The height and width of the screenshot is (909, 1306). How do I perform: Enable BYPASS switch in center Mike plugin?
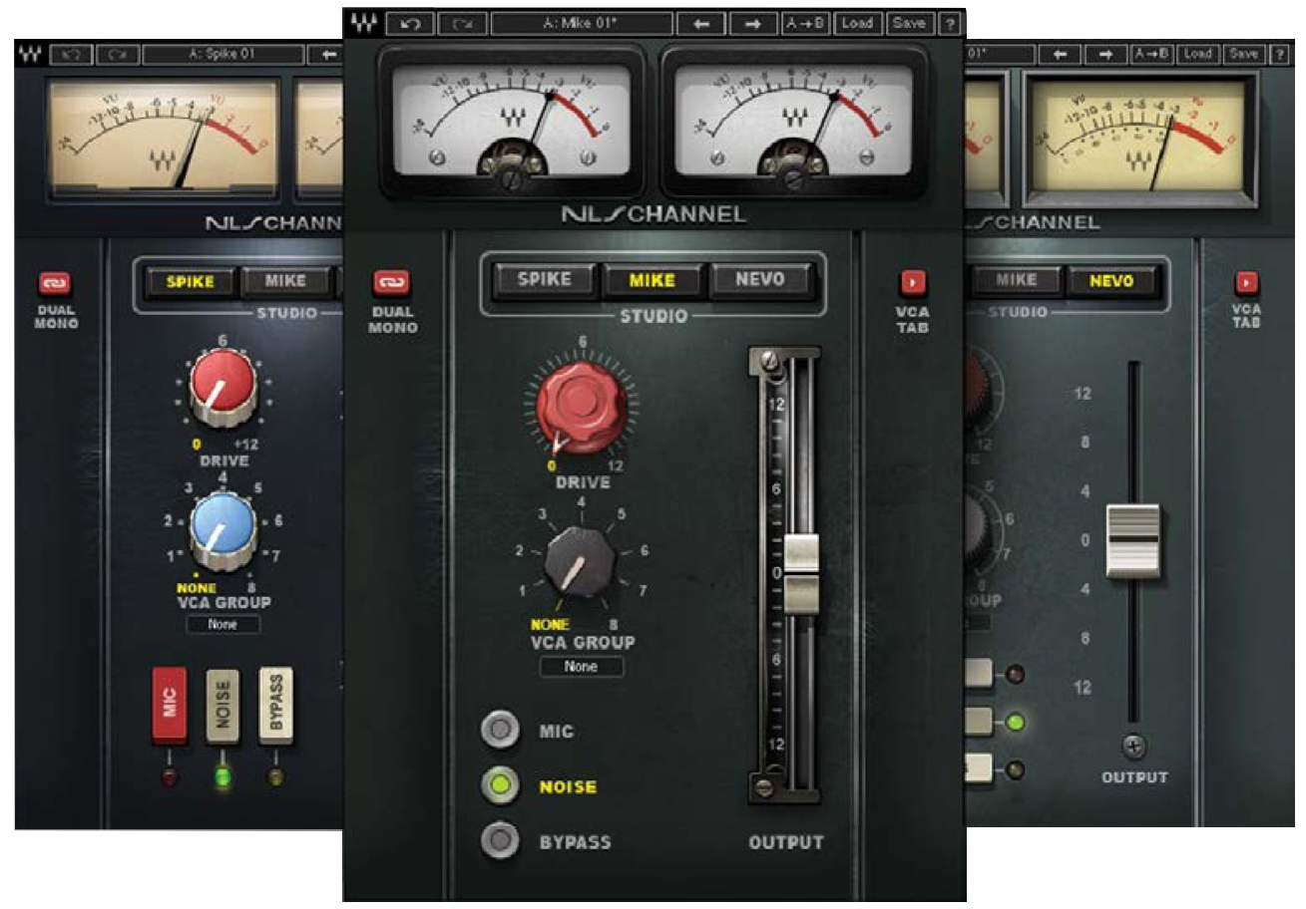click(500, 841)
